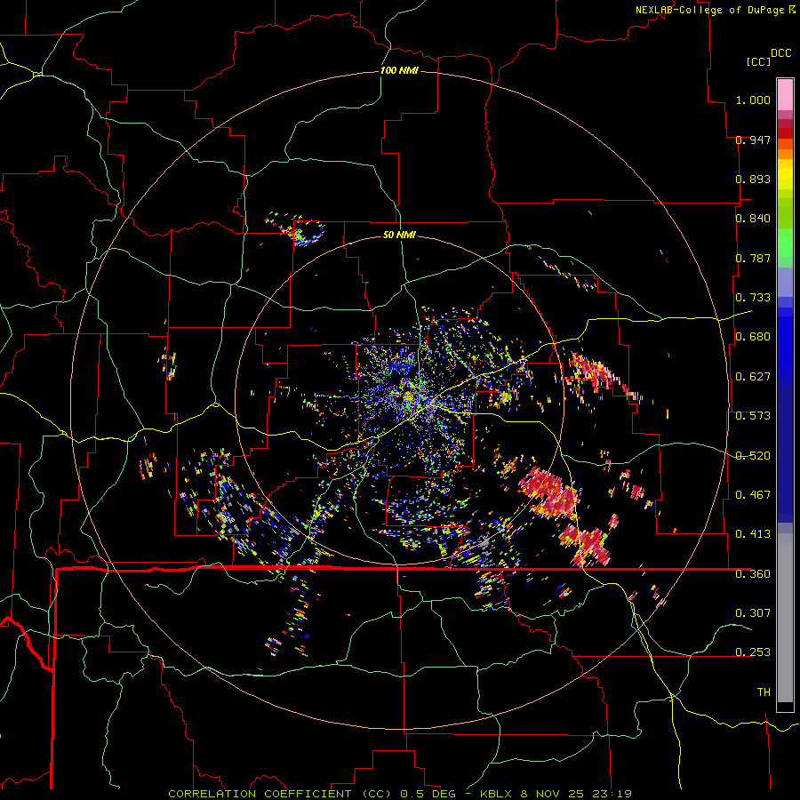Click the Correlation Coefficient caption at bottom
Screen dimensions: 800x800
coord(400,794)
